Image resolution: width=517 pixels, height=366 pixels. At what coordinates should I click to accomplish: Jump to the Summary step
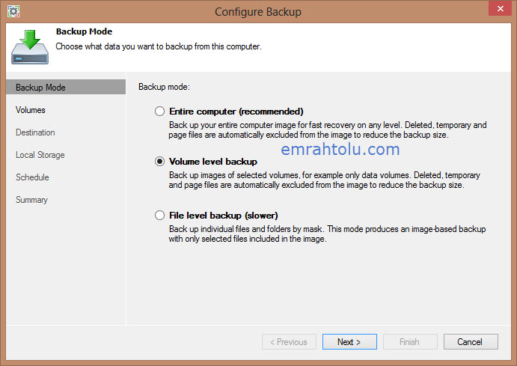pyautogui.click(x=31, y=200)
